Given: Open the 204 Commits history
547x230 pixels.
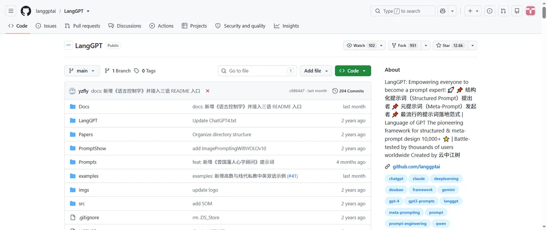Looking at the screenshot, I should [348, 91].
